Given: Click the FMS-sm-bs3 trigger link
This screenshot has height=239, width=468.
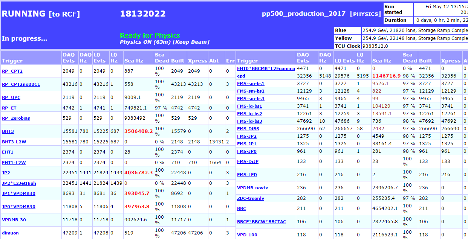Looking at the screenshot, I should click(x=251, y=99).
